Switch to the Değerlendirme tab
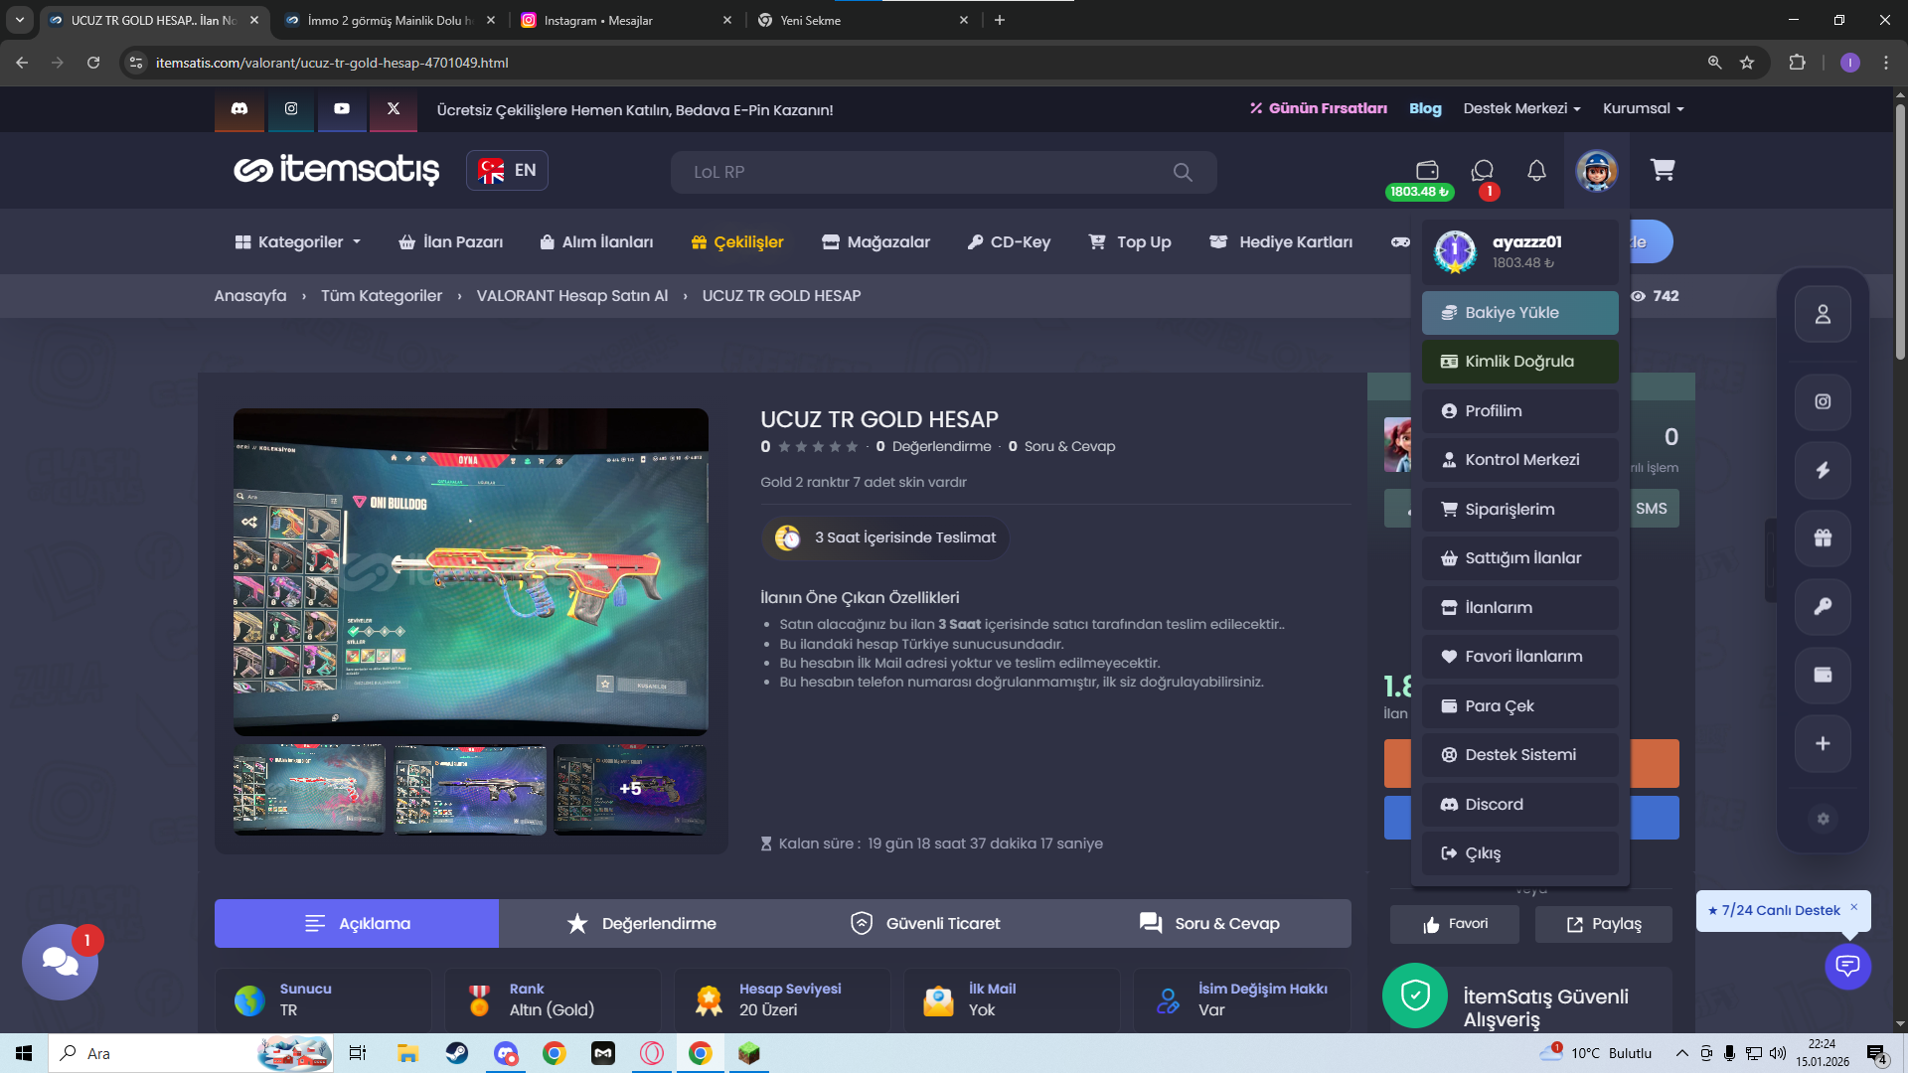The image size is (1908, 1073). point(641,924)
